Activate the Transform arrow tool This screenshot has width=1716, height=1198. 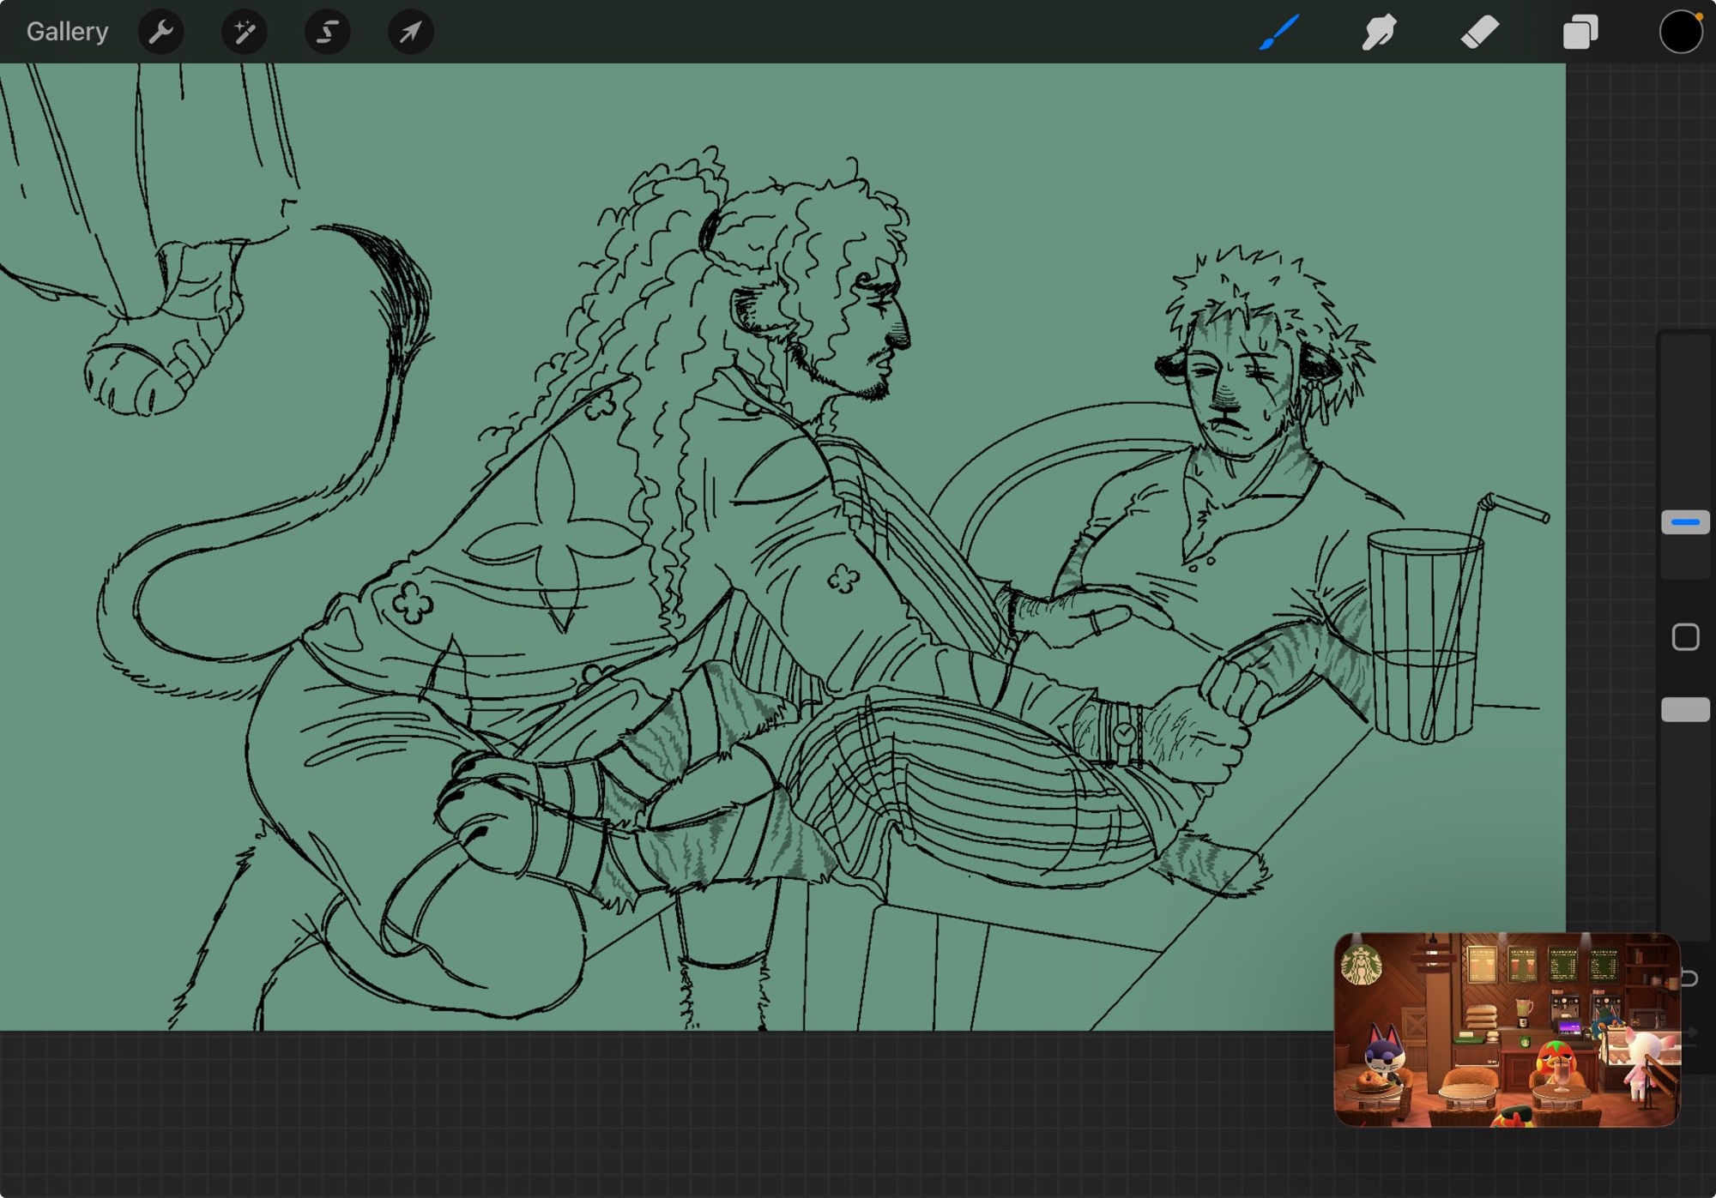[x=410, y=33]
